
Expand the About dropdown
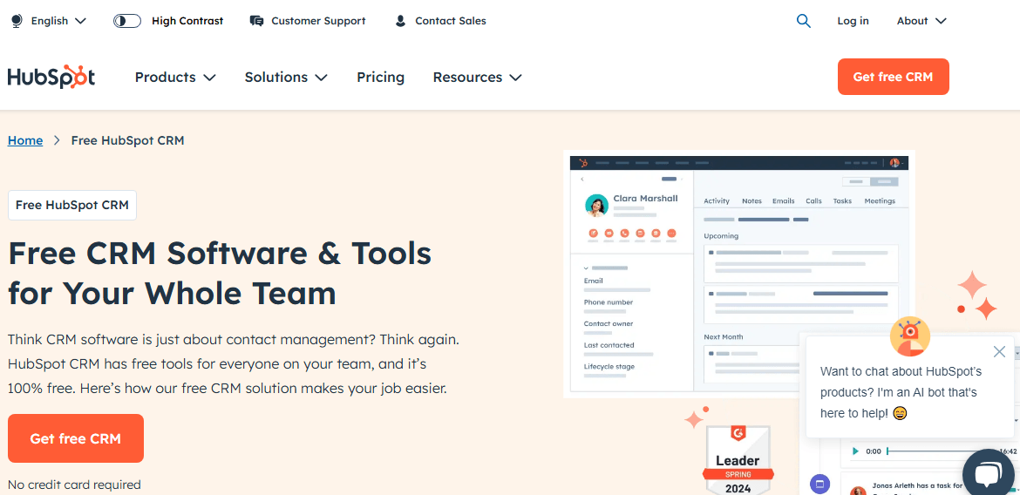pos(921,21)
